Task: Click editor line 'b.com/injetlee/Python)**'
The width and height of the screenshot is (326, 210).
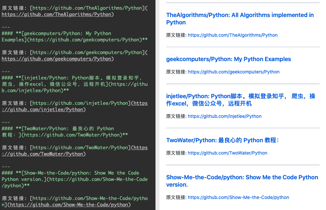Action: point(35,90)
